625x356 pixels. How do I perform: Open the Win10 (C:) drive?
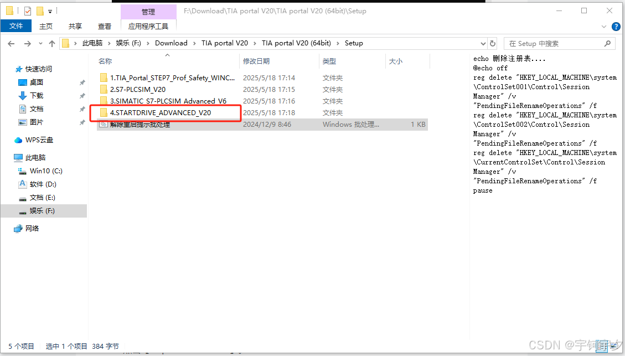(x=46, y=171)
